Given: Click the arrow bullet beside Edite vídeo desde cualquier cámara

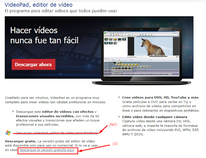Looking at the screenshot, I should (119, 117).
